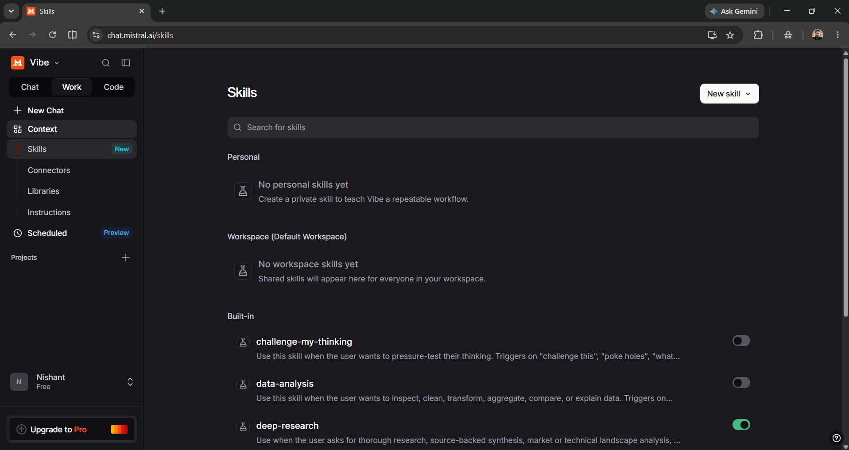
Task: Click Upgrade to Pro button
Action: click(72, 429)
